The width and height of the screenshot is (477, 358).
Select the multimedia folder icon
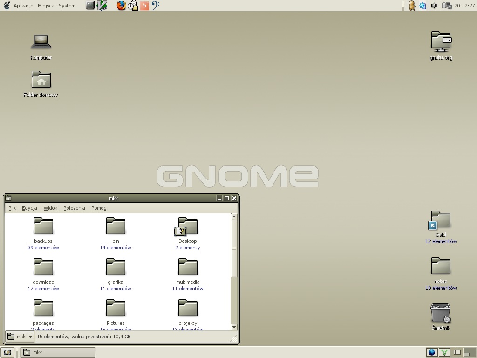click(x=188, y=267)
